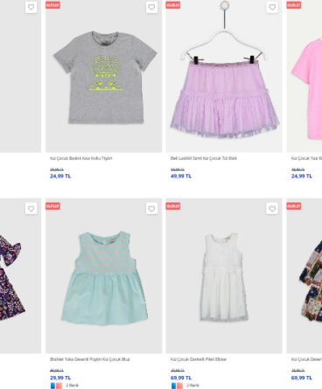This screenshot has width=322, height=389.
Task: Click OUTLET badge on gray t-shirt
Action: [x=52, y=5]
